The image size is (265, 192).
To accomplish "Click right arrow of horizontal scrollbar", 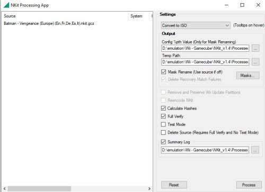I will coord(149,189).
